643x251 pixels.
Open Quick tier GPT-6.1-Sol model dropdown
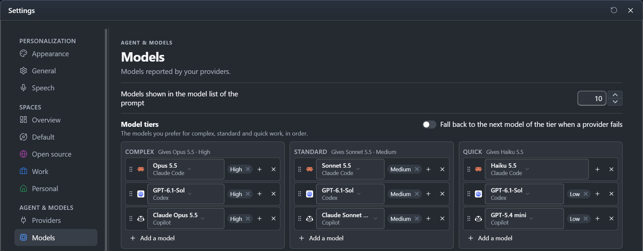tap(524, 194)
